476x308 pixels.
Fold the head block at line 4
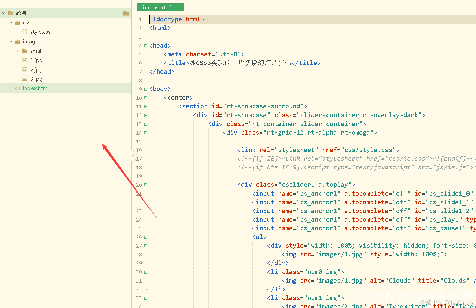coord(146,46)
